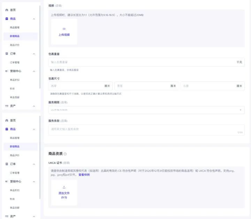Collapse the 订单 section chevron in upper sidebar

[x=34, y=54]
